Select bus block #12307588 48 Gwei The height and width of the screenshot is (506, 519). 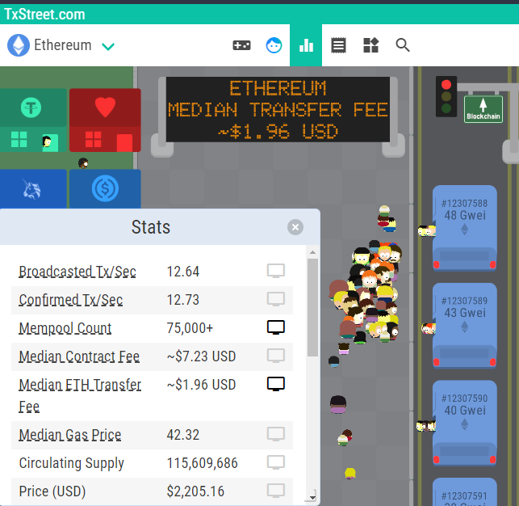pos(464,228)
